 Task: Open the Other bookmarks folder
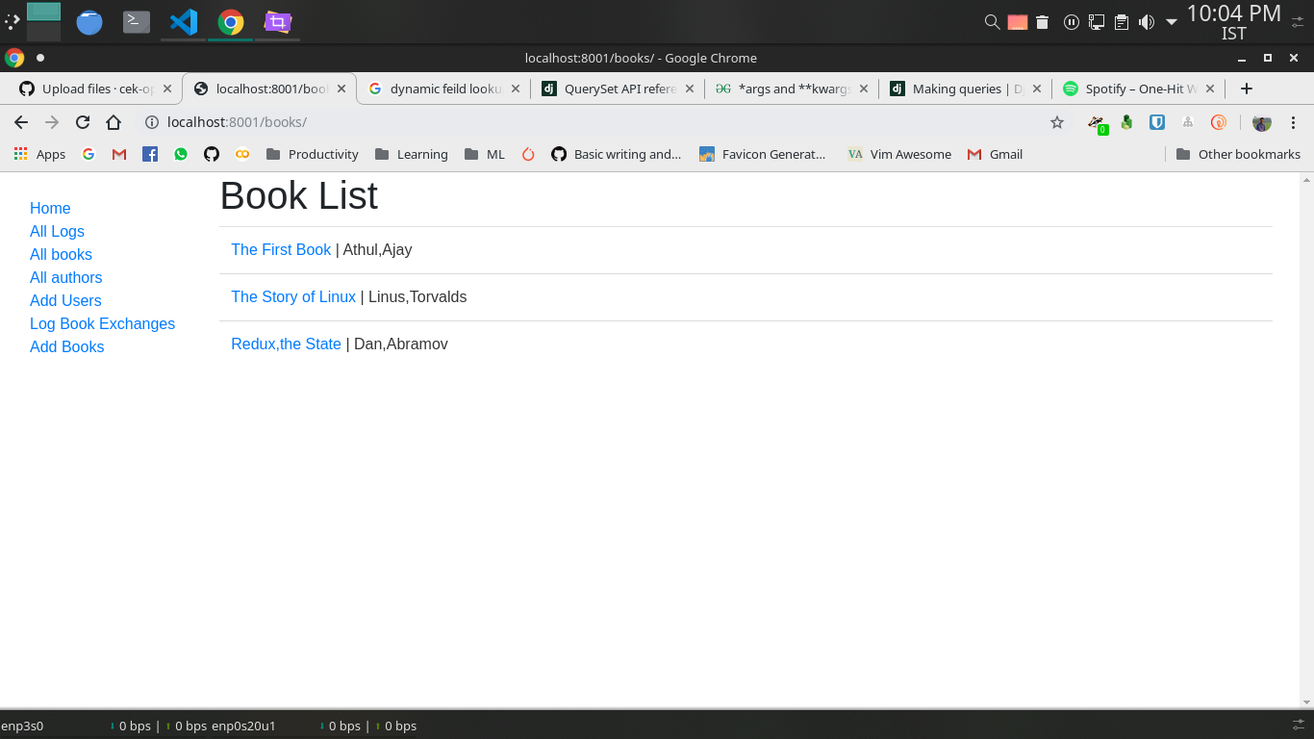[1238, 154]
